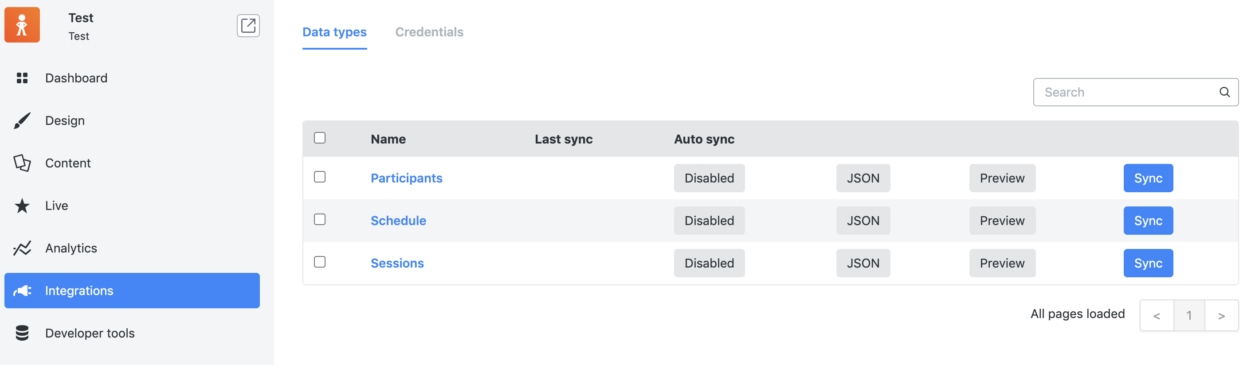Click the magnifier icon in the search box
The image size is (1255, 365).
[x=1225, y=92]
